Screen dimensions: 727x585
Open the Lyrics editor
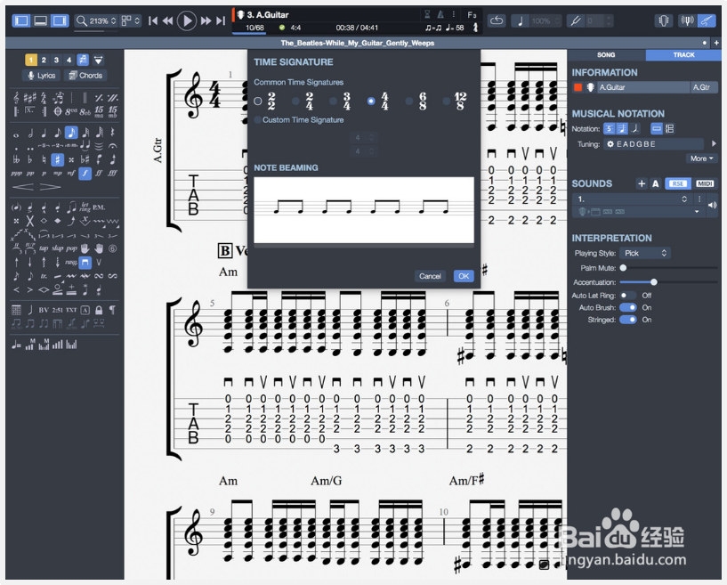(41, 75)
